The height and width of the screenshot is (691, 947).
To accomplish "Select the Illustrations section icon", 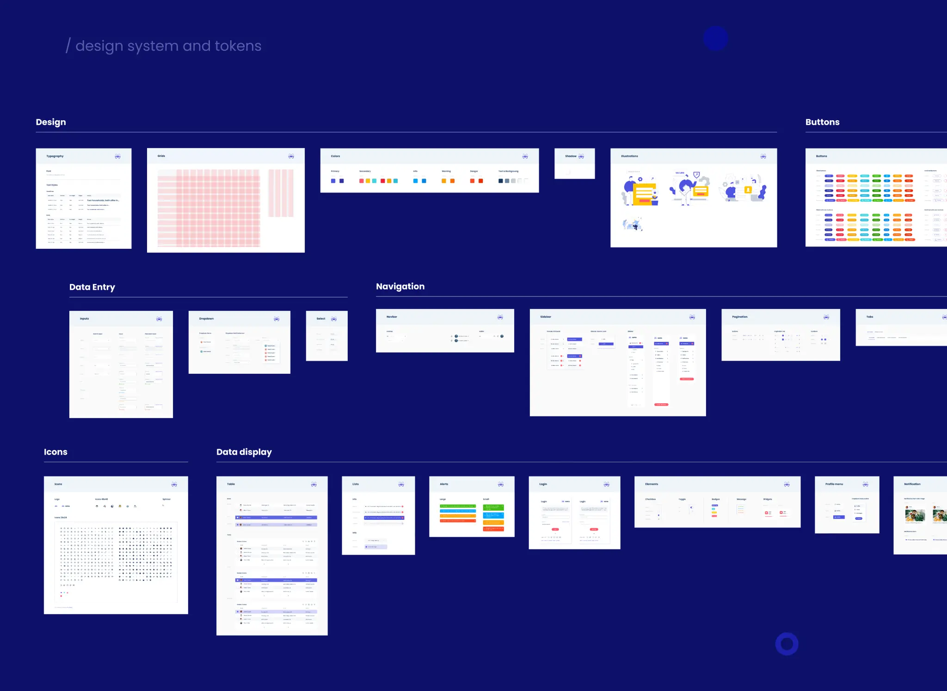I will (765, 157).
